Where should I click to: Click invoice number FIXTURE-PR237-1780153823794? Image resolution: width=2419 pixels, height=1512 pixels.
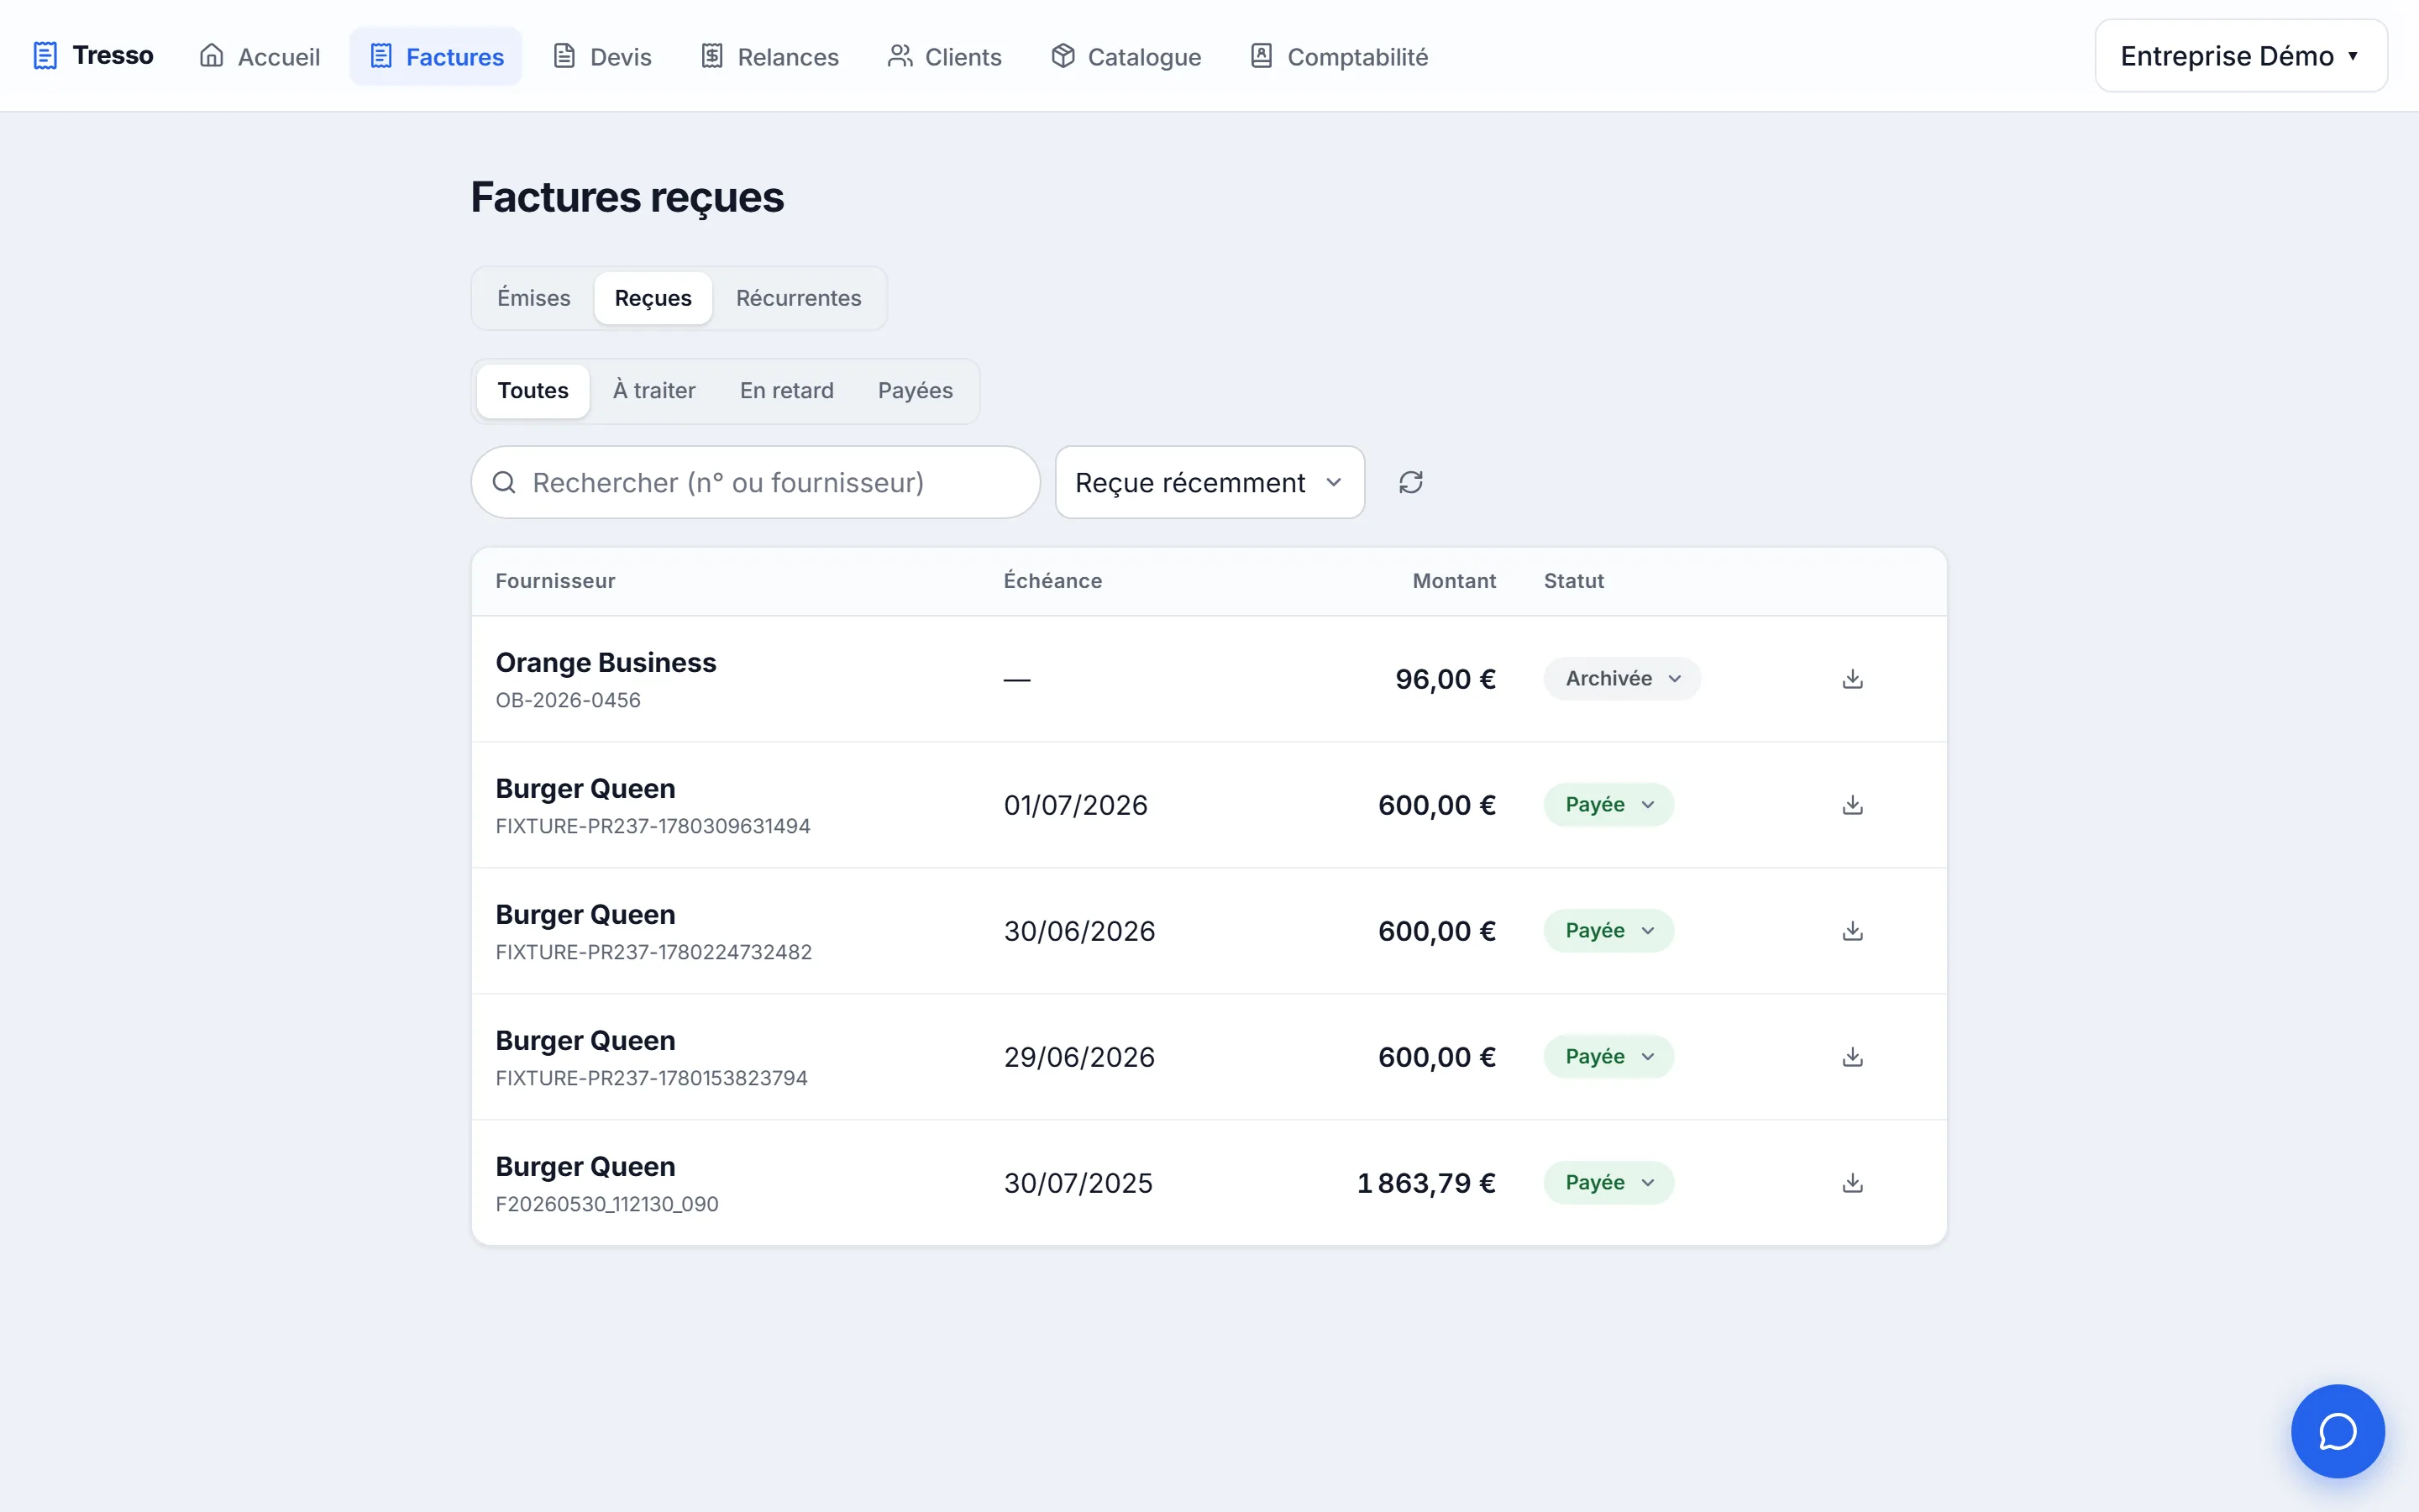point(652,1078)
